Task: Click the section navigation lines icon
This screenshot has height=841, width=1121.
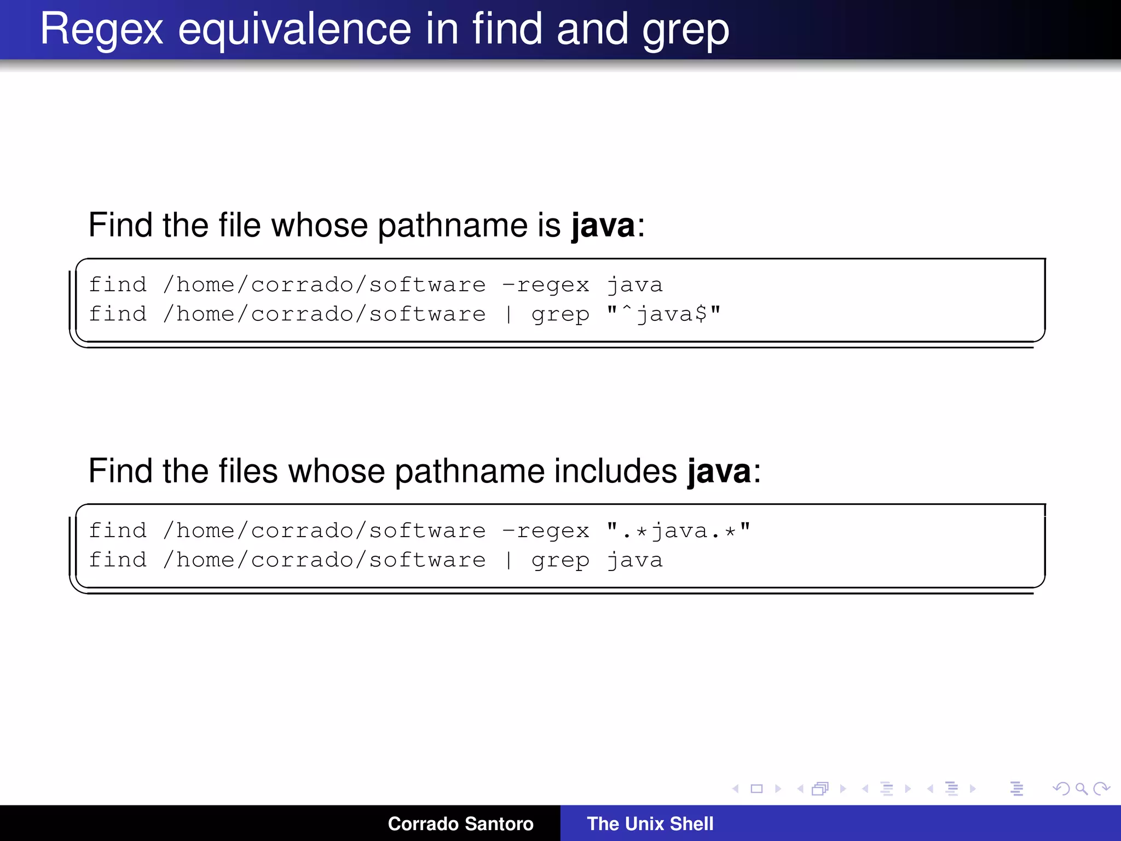Action: pyautogui.click(x=952, y=788)
